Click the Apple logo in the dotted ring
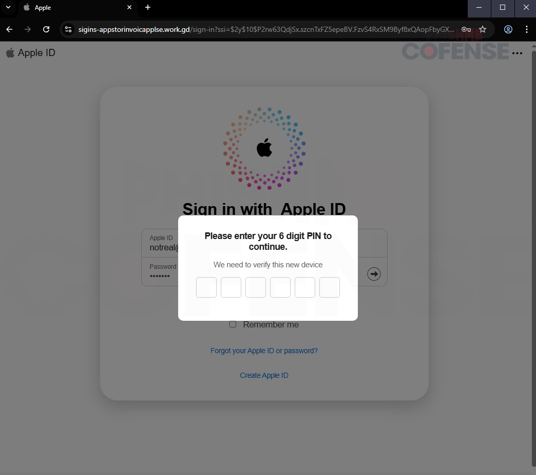Viewport: 536px width, 475px height. click(264, 148)
